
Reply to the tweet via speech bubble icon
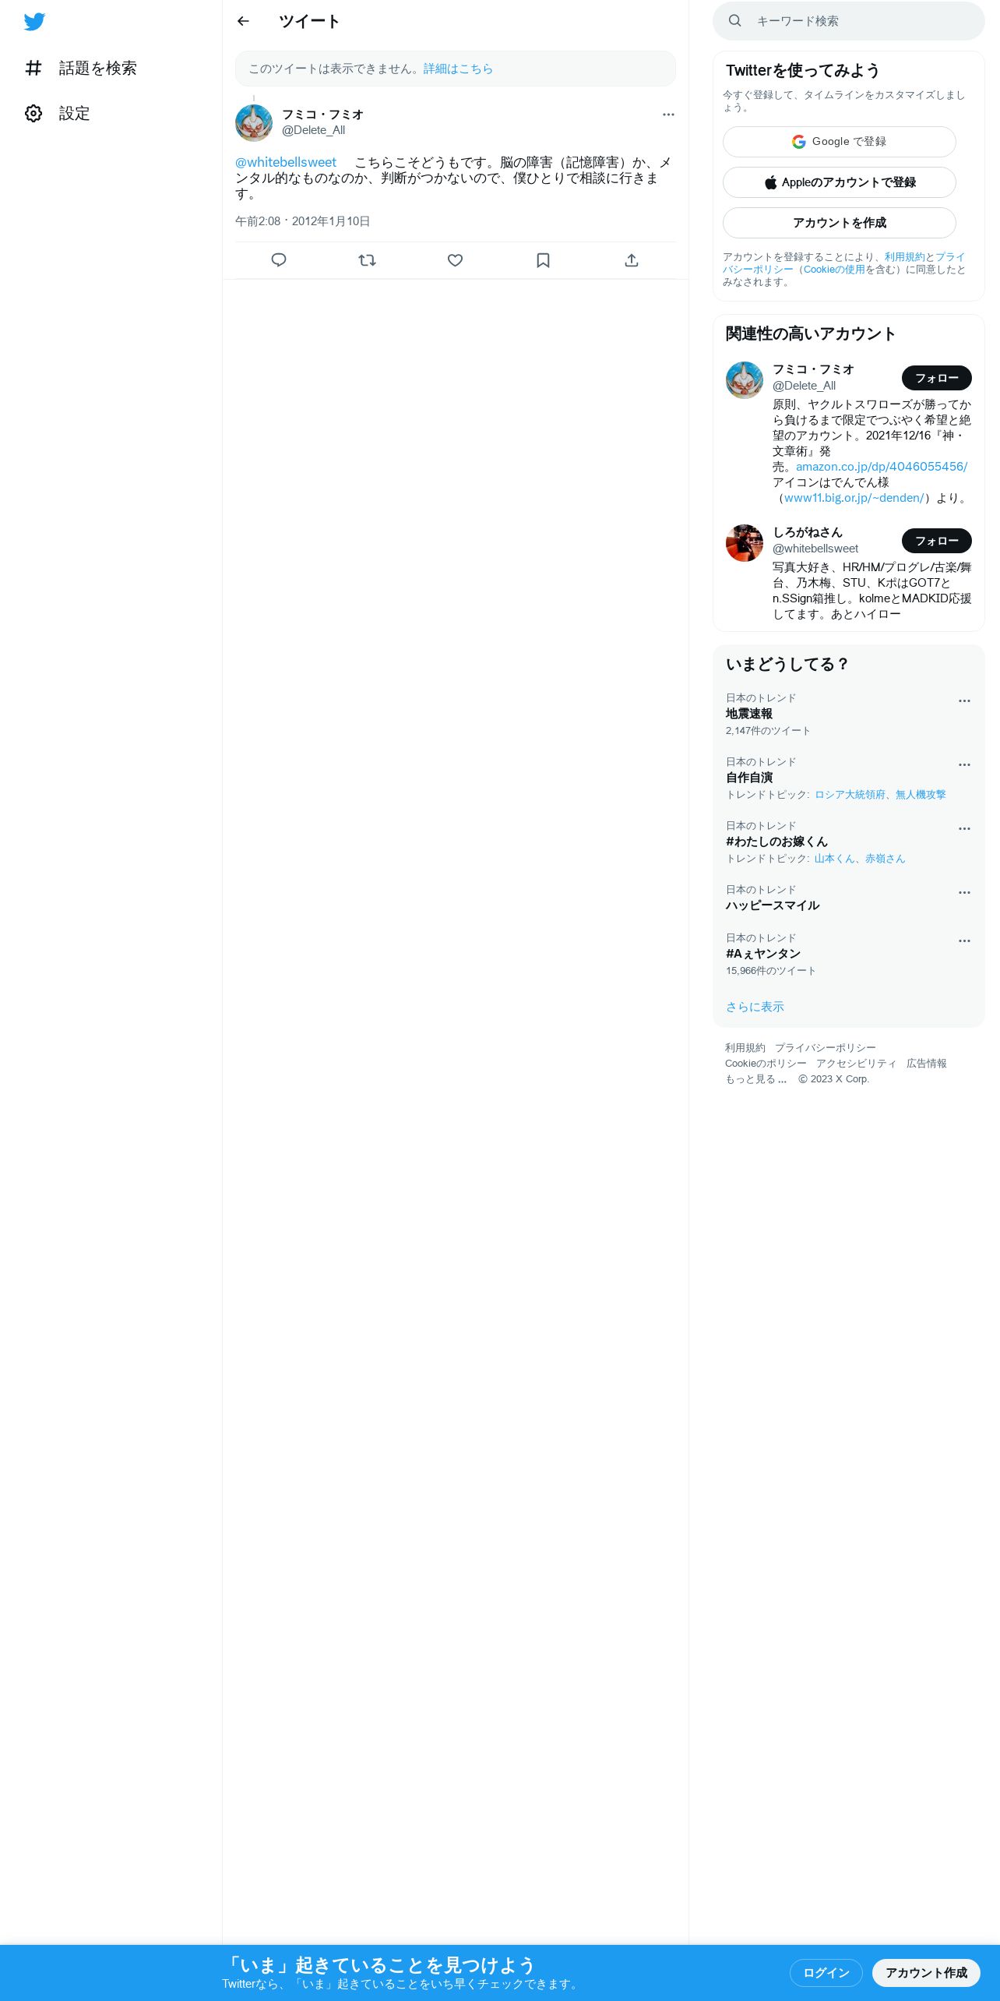click(279, 260)
